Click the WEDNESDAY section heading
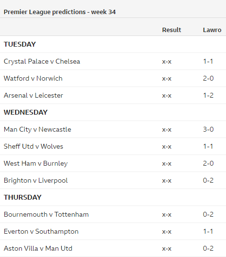 tap(26, 112)
